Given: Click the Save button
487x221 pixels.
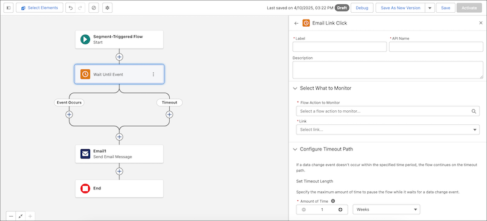Looking at the screenshot, I should point(446,8).
